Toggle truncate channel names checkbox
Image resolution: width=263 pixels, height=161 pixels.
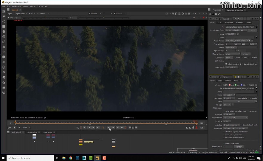point(224,138)
